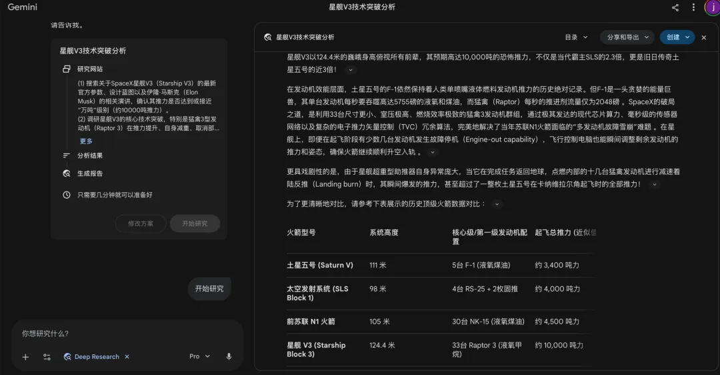This screenshot has height=375, width=720.
Task: Click the Gemini logo text
Action: coord(23,7)
